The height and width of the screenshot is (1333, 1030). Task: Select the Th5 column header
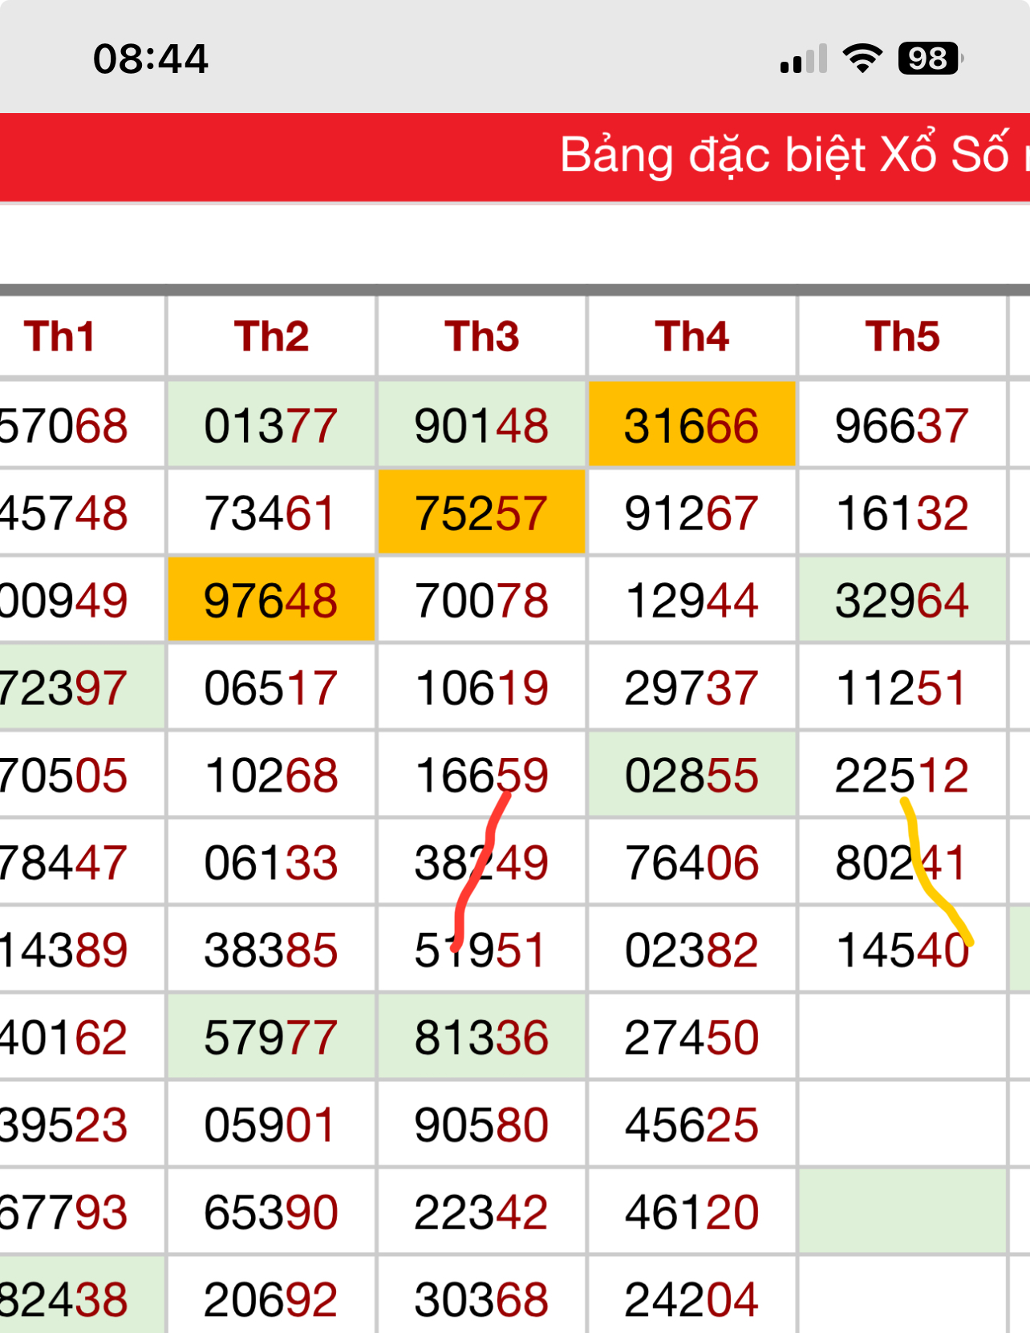(x=902, y=336)
